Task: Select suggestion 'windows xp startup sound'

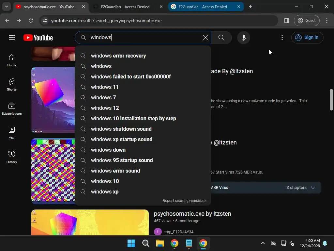Action: [x=143, y=139]
